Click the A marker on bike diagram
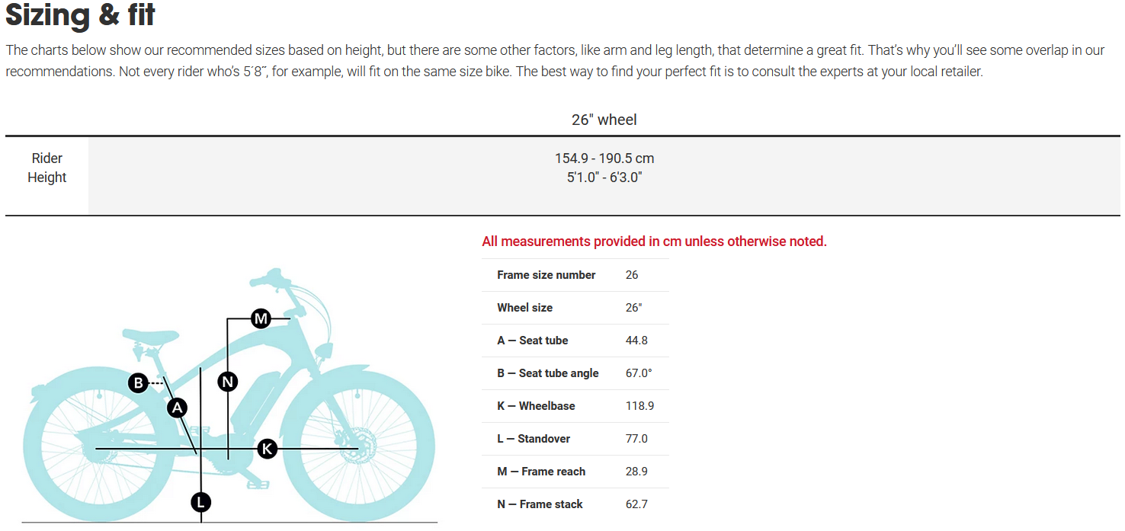The width and height of the screenshot is (1125, 531). tap(178, 408)
